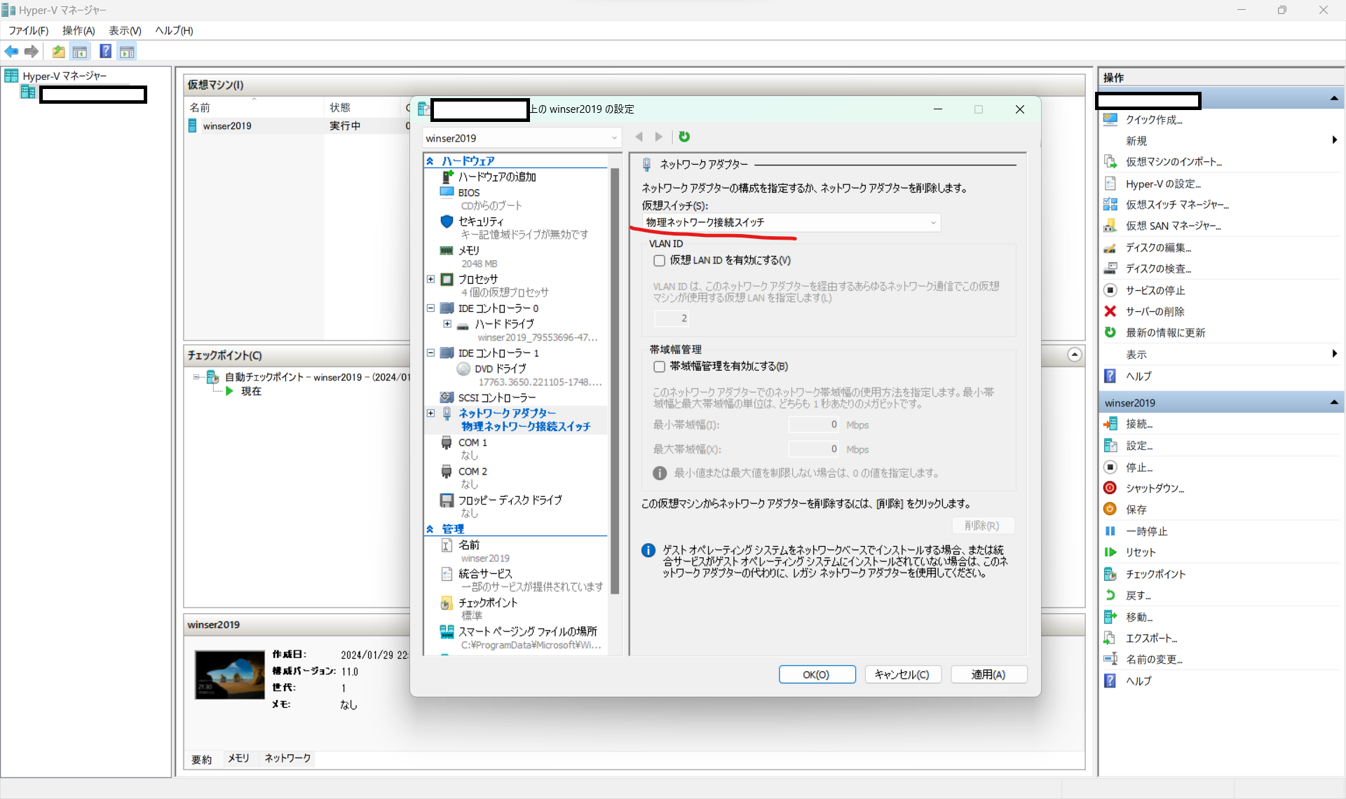Click the red Shutdown icon in actions pane

coord(1110,488)
